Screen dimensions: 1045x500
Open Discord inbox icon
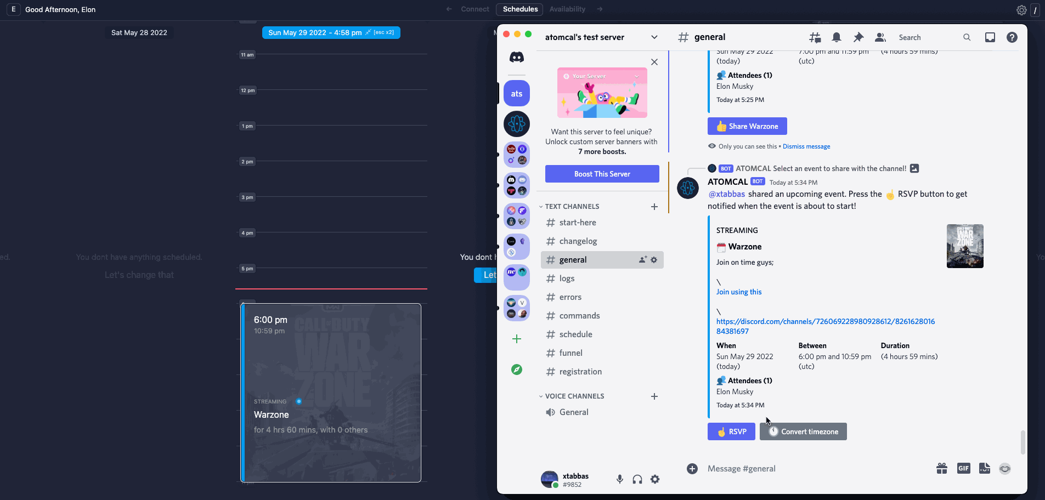990,37
